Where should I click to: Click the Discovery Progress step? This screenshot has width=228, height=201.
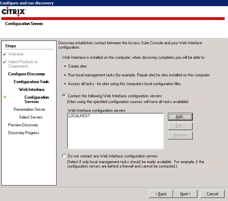click(24, 133)
